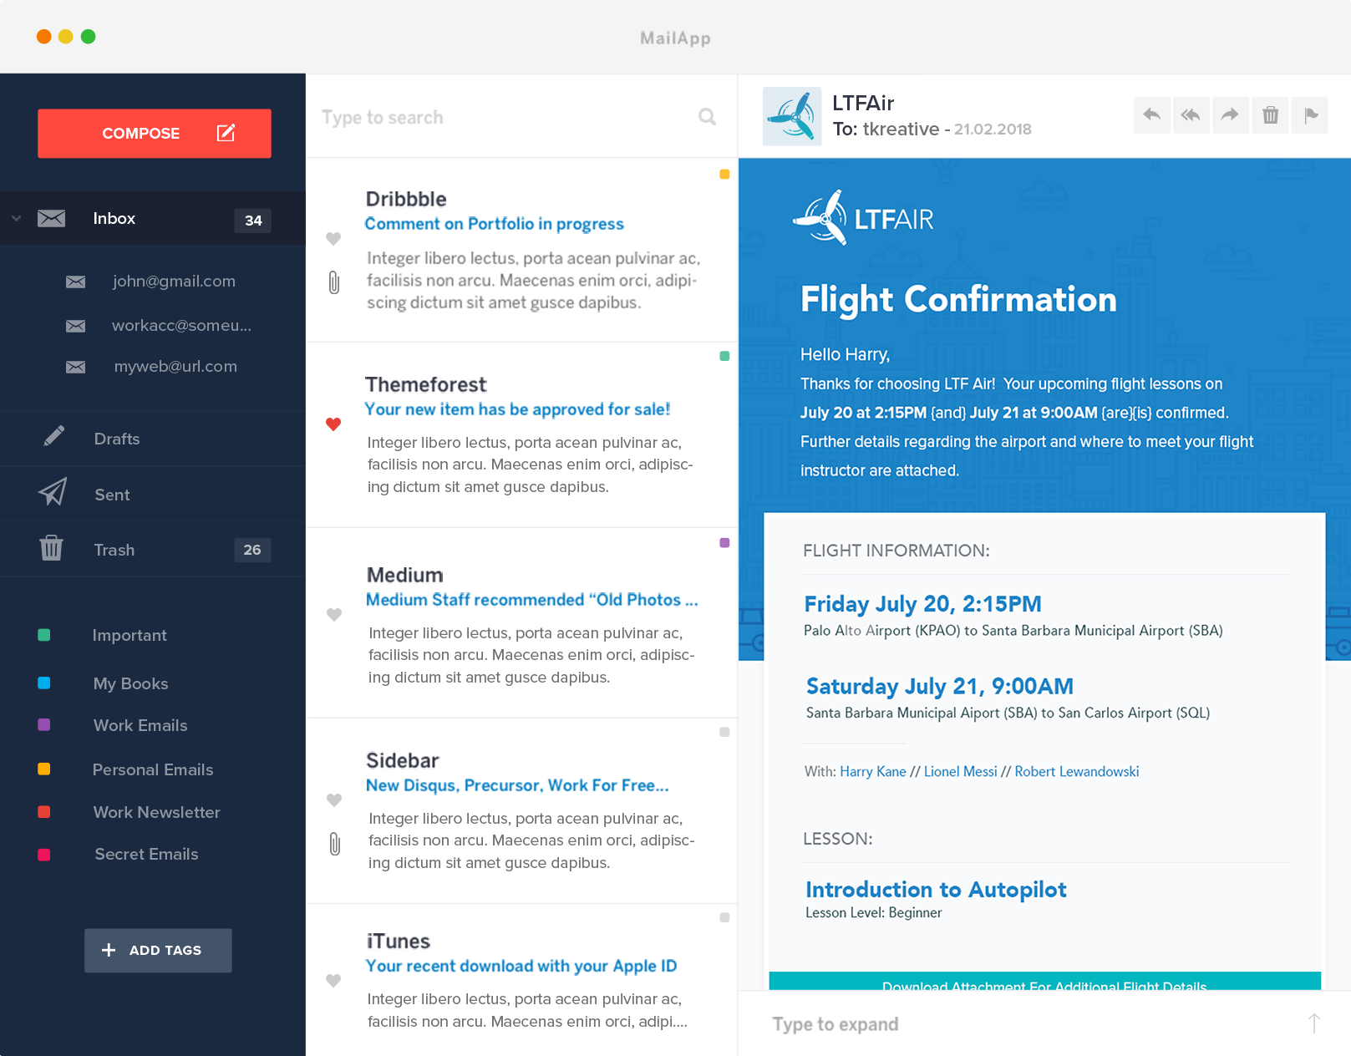Click the forward arrow icon
Screen dimensions: 1351x1056
click(x=1230, y=114)
